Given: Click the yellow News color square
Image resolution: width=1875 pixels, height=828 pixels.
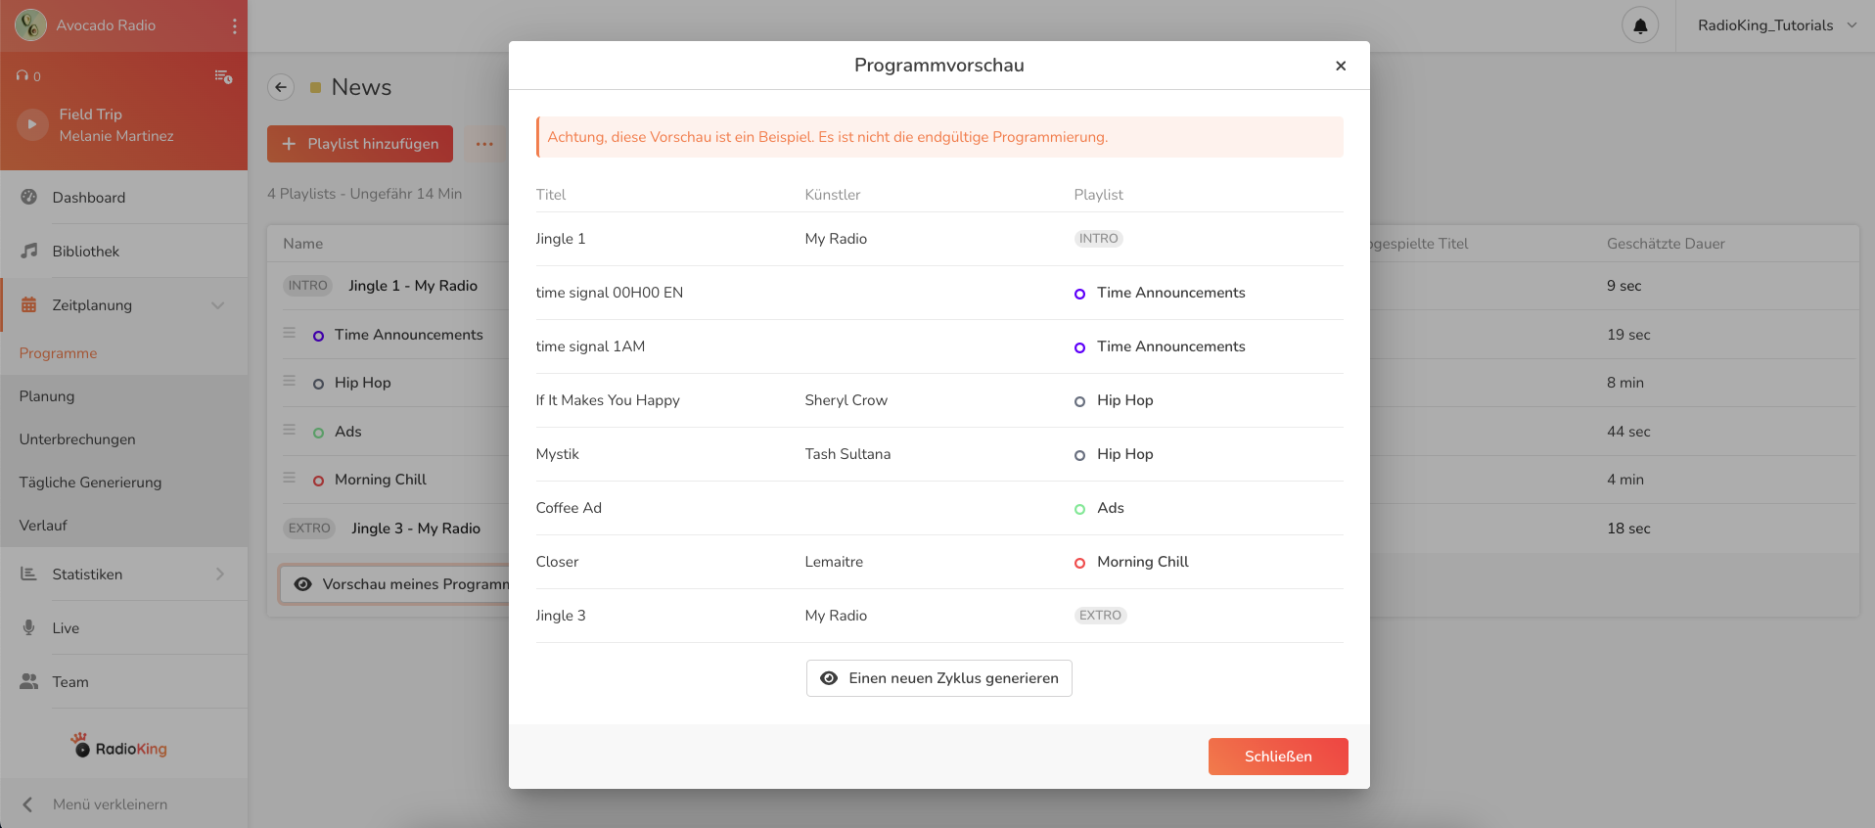Looking at the screenshot, I should tap(315, 87).
